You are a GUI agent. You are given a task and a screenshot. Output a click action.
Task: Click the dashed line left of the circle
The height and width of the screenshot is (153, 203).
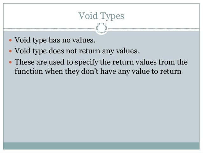(x=49, y=28)
